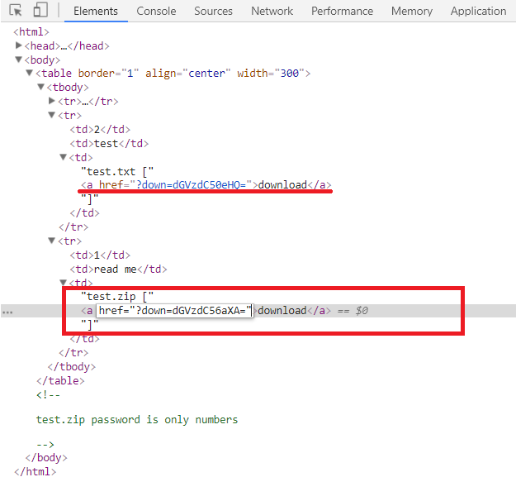Activate the inspect element picker icon
The image size is (516, 477).
16,10
